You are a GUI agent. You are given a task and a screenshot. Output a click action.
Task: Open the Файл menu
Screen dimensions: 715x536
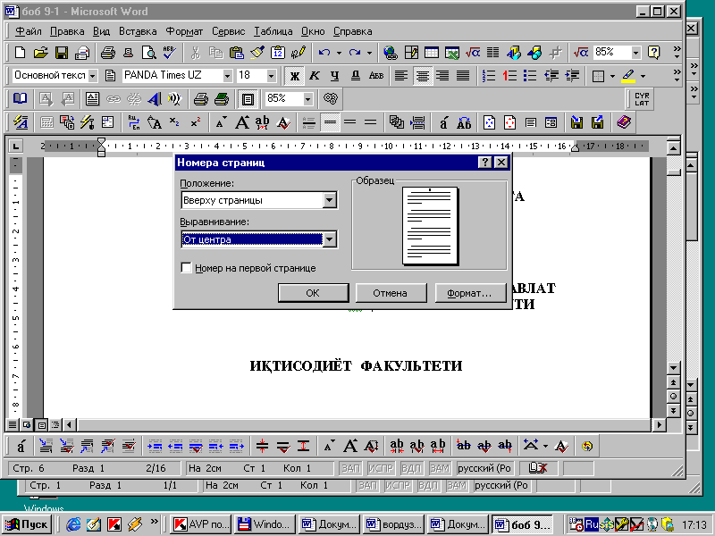click(29, 31)
